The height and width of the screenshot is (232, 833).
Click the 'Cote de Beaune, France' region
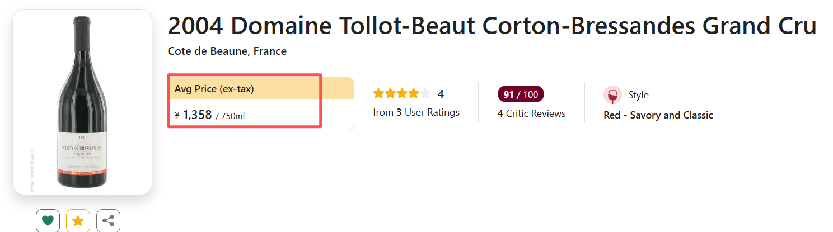coord(227,51)
